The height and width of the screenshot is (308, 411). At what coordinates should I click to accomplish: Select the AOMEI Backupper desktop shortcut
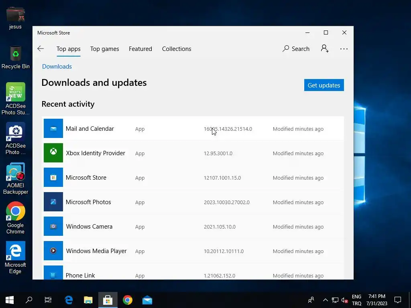click(x=16, y=178)
